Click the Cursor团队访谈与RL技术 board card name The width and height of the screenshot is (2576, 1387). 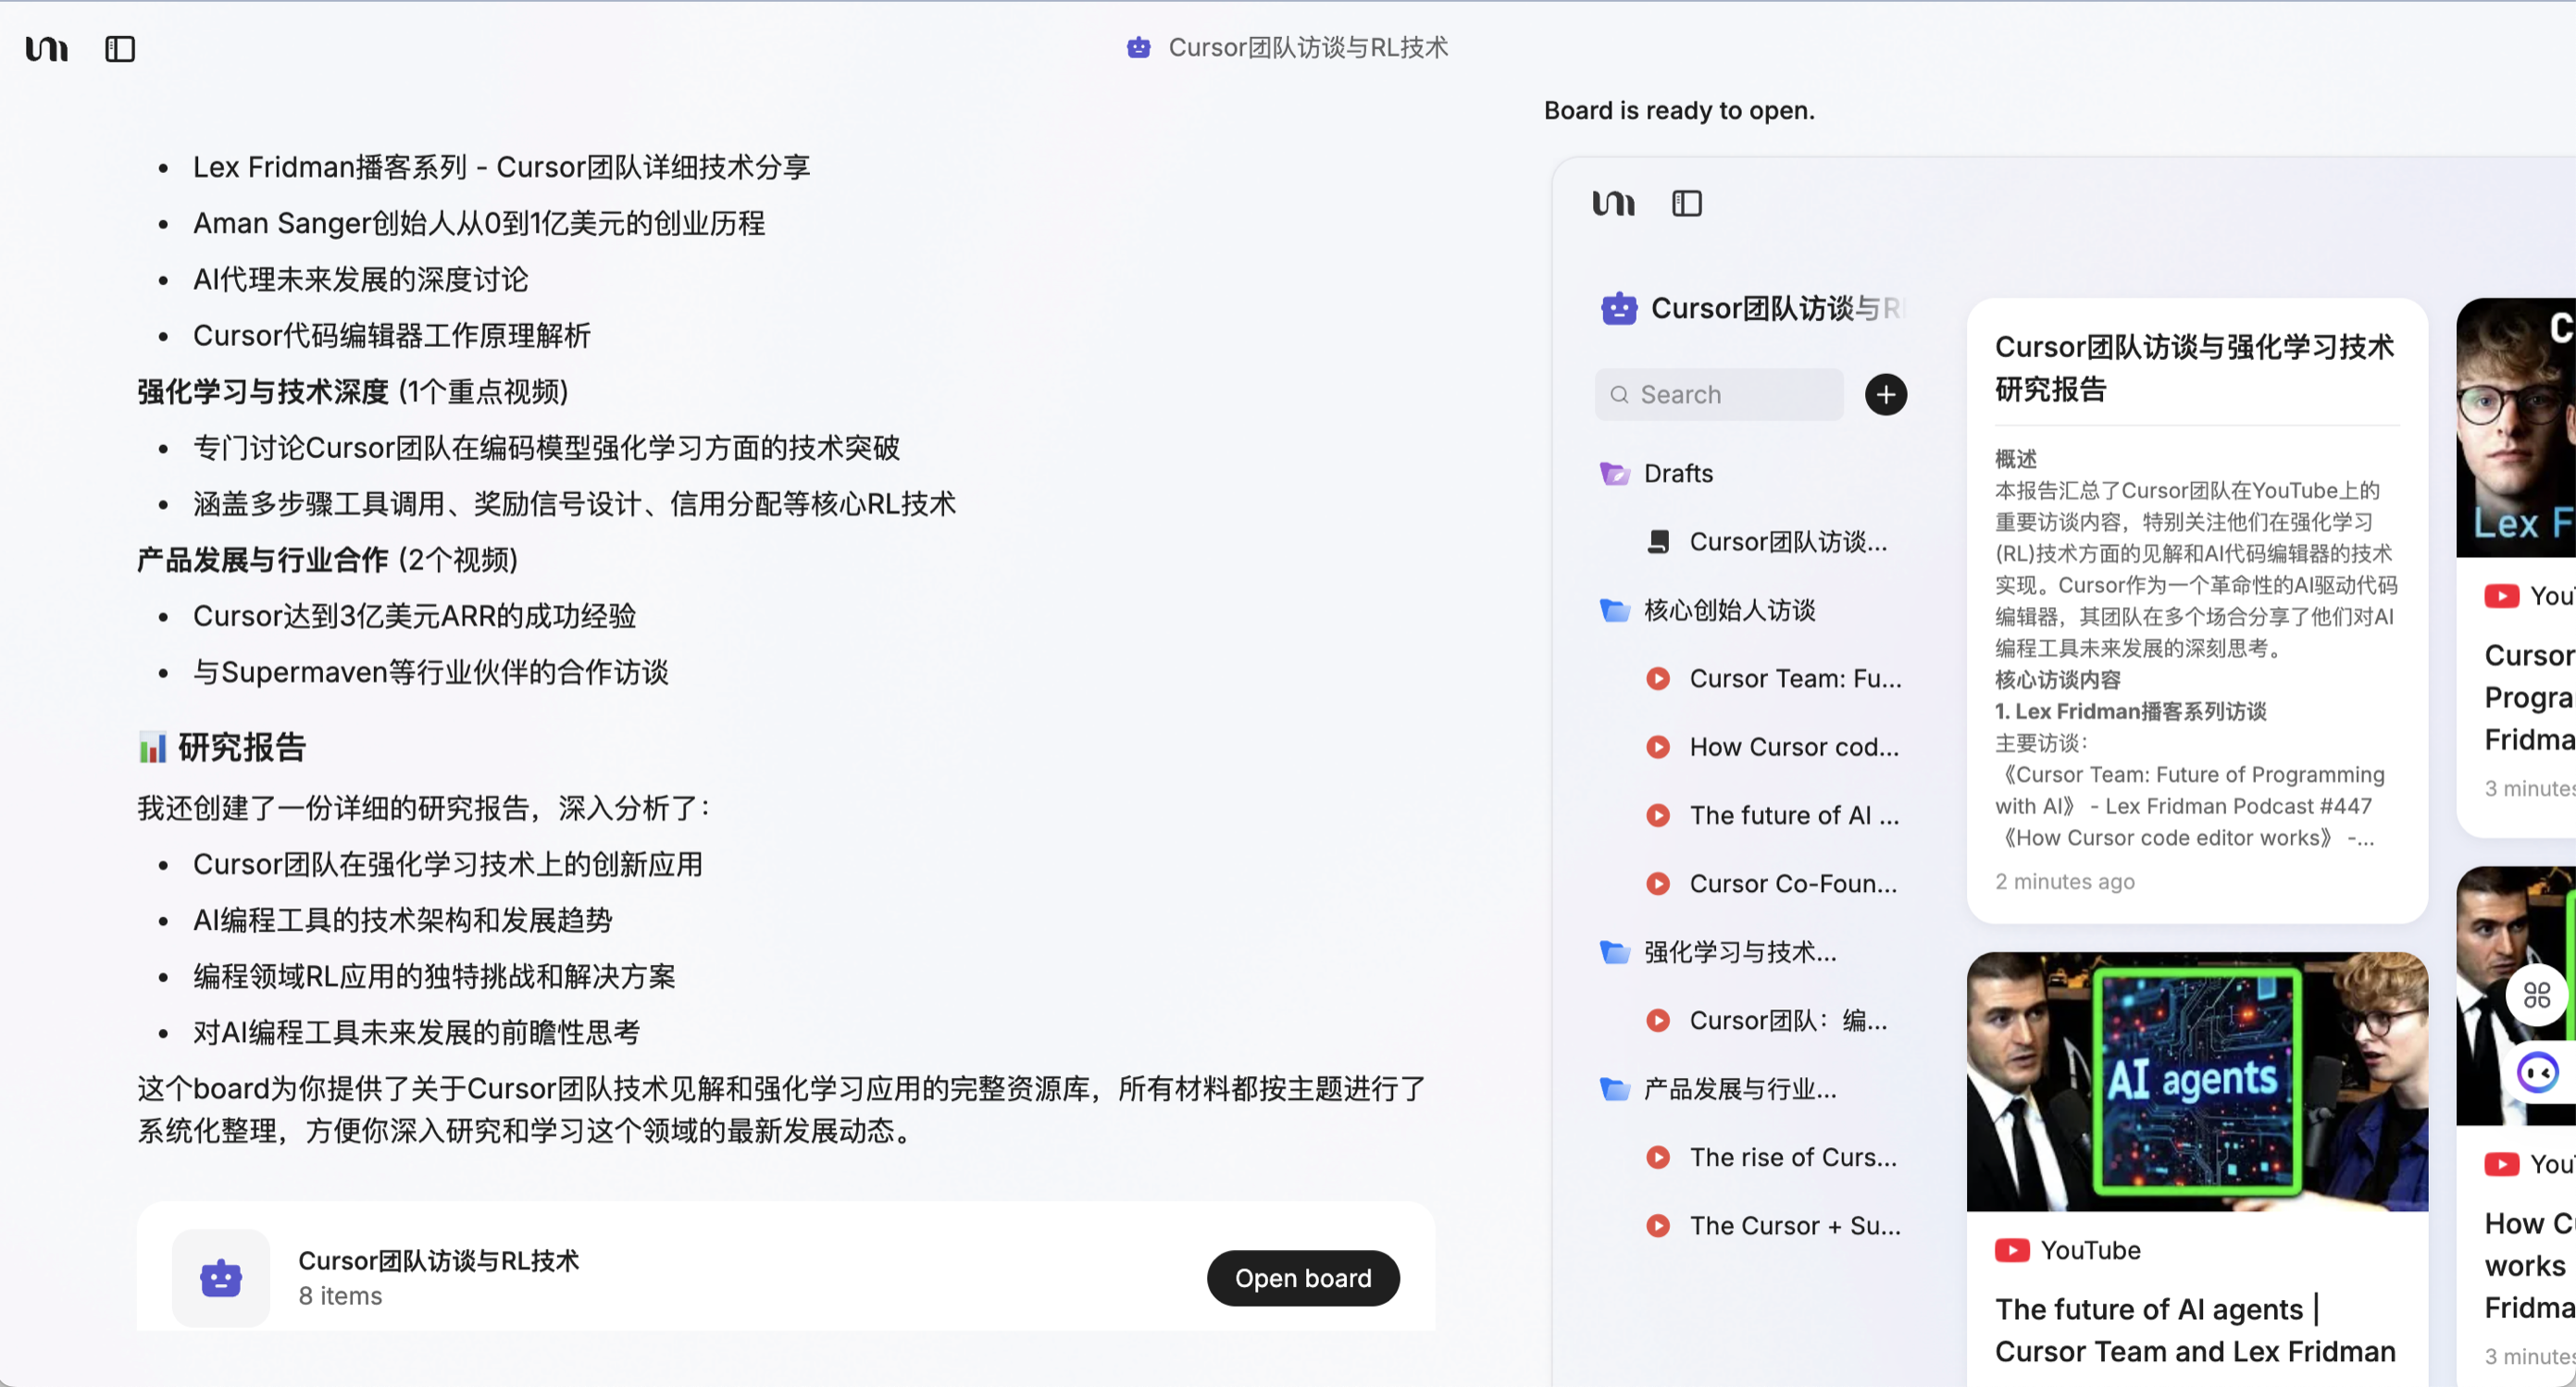coord(438,1261)
